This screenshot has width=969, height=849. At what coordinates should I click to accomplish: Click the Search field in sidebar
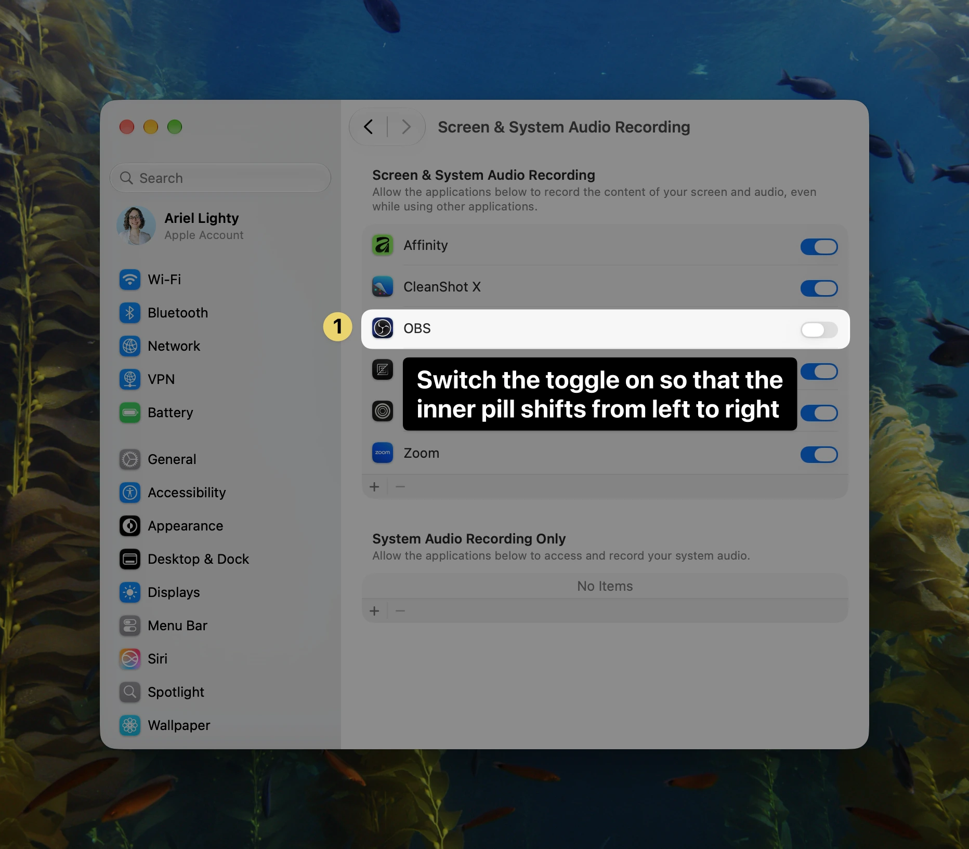click(220, 178)
